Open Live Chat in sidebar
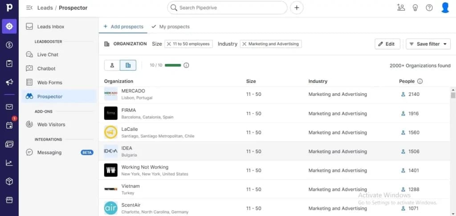 click(x=59, y=55)
